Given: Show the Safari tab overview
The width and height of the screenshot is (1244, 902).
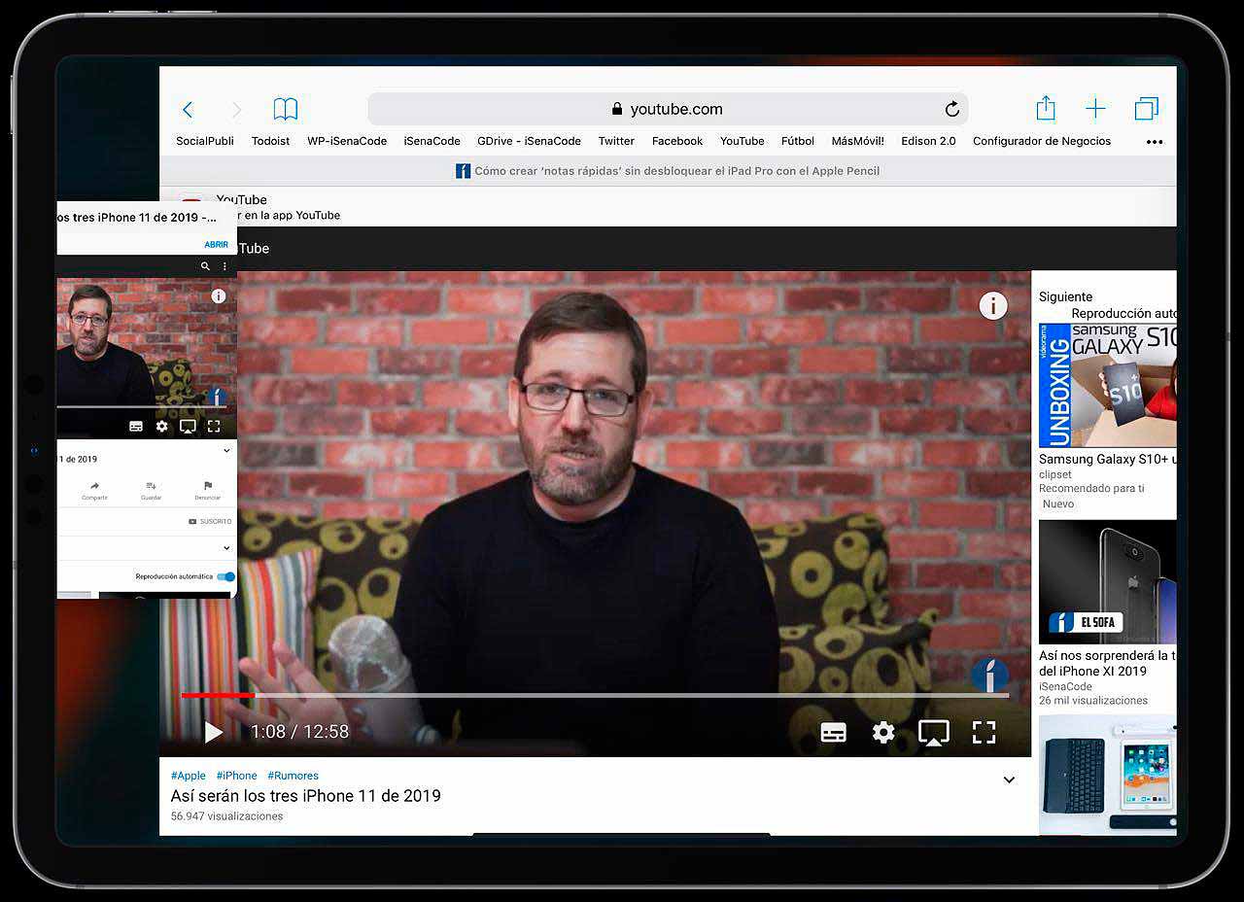Looking at the screenshot, I should tap(1147, 109).
